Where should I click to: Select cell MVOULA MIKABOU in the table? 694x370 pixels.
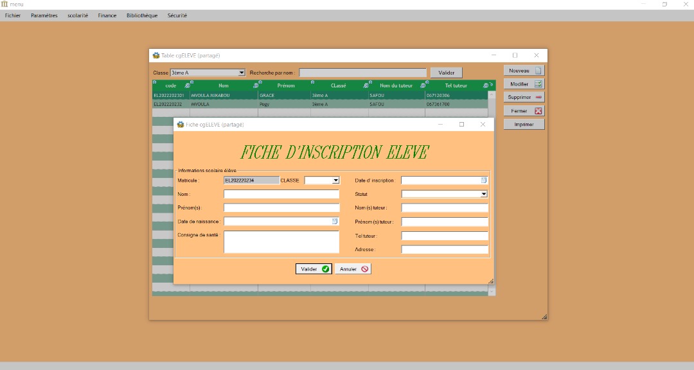[x=224, y=95]
